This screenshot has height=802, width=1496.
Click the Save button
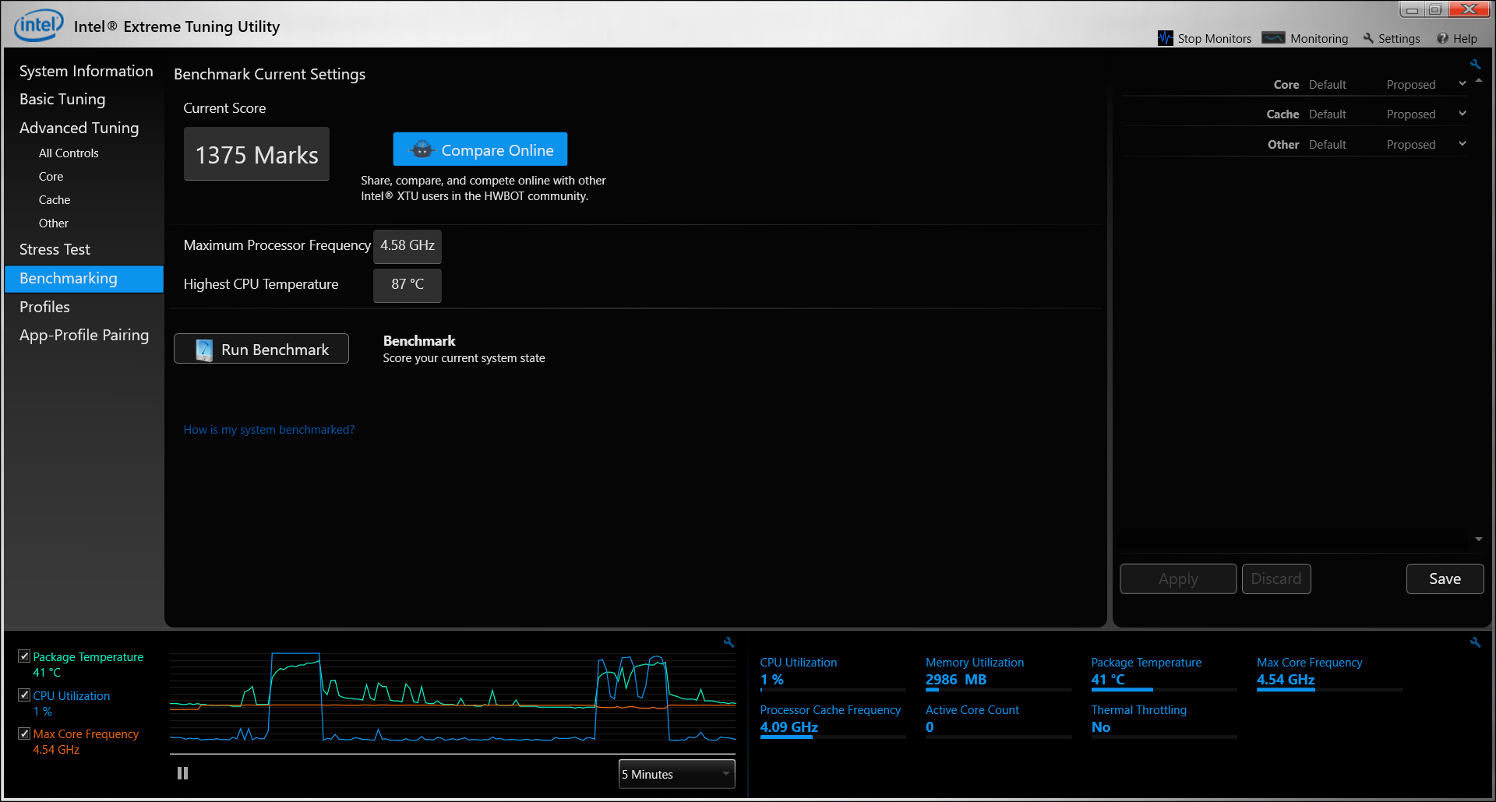(1445, 579)
